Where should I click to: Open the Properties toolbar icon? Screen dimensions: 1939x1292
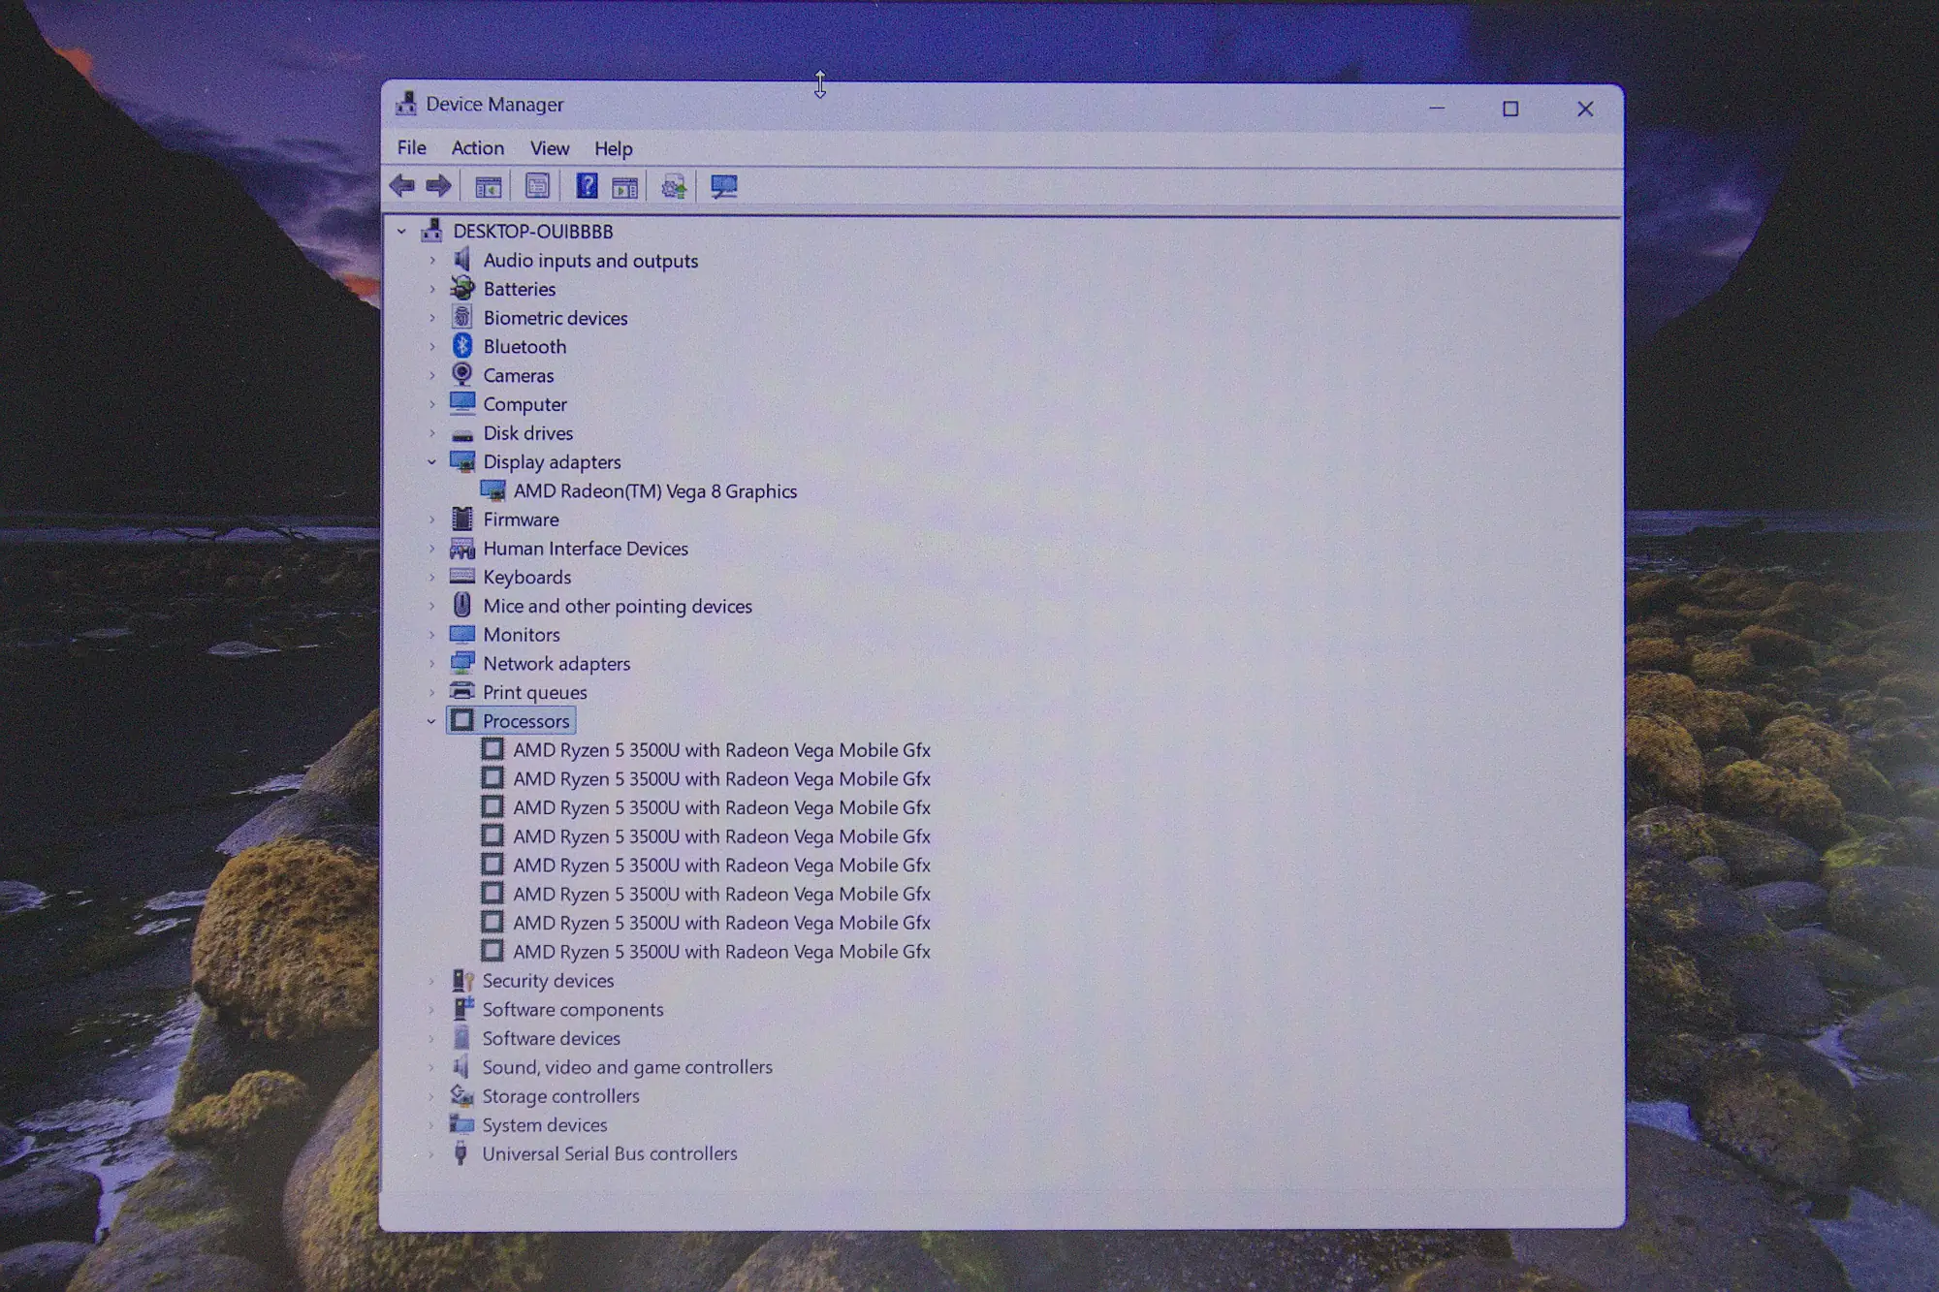coord(537,186)
